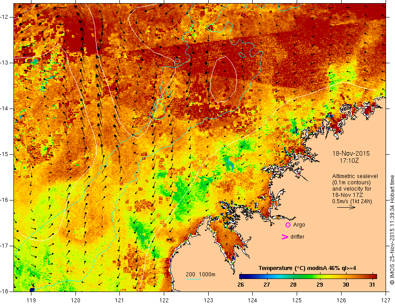Click the vertical IMOS copyright timestamp text
Image resolution: width=395 pixels, height=305 pixels.
coord(392,230)
